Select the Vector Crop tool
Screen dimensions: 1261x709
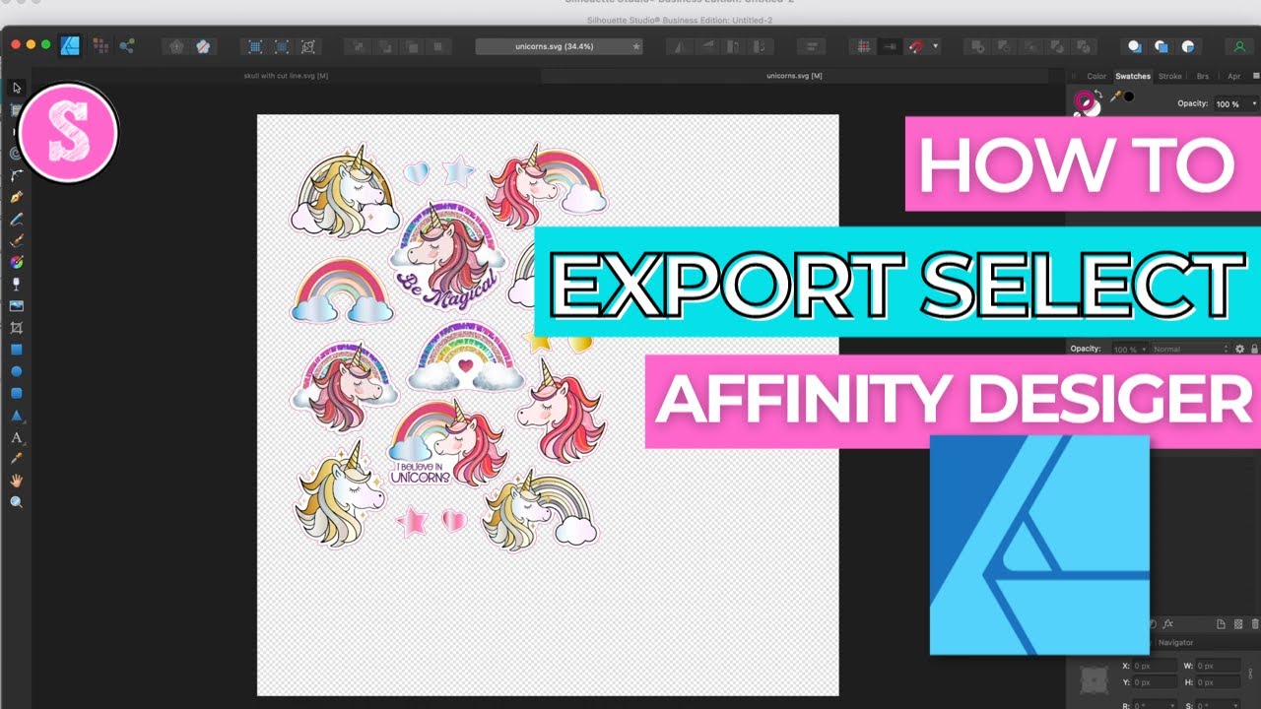17,328
